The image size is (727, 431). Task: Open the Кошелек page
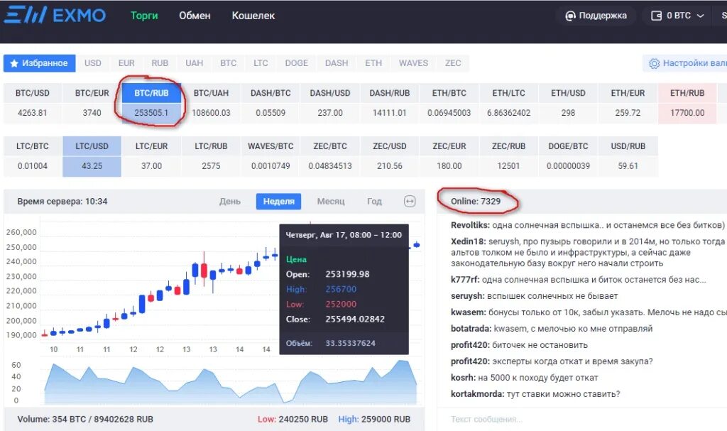(253, 16)
